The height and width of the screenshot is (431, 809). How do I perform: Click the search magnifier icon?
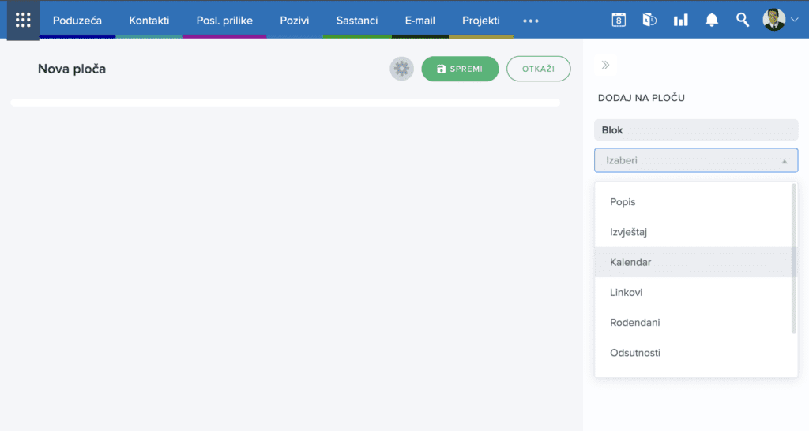(x=743, y=21)
